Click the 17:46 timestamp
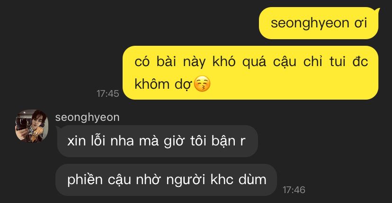The image size is (392, 203). coord(294,190)
